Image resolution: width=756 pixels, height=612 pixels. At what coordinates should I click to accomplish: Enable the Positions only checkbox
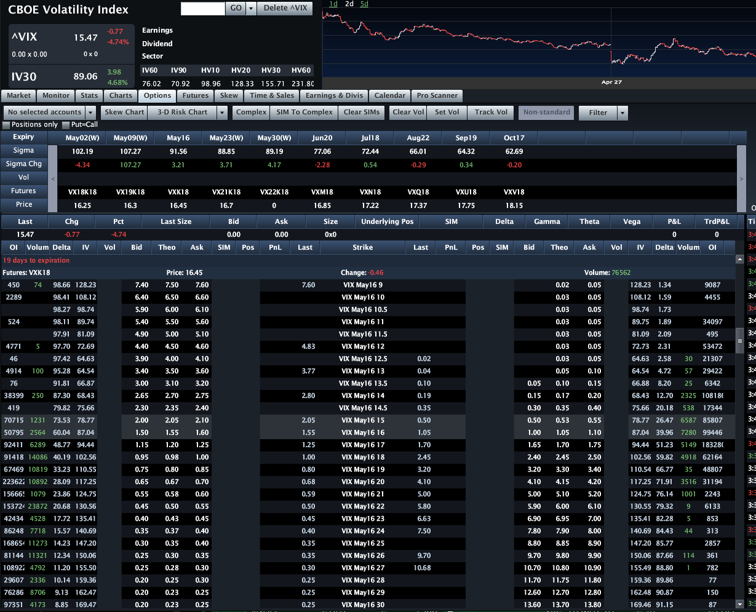click(6, 125)
